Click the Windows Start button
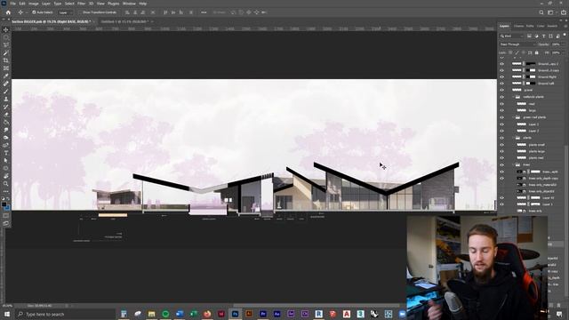This screenshot has width=569, height=320. click(6, 314)
